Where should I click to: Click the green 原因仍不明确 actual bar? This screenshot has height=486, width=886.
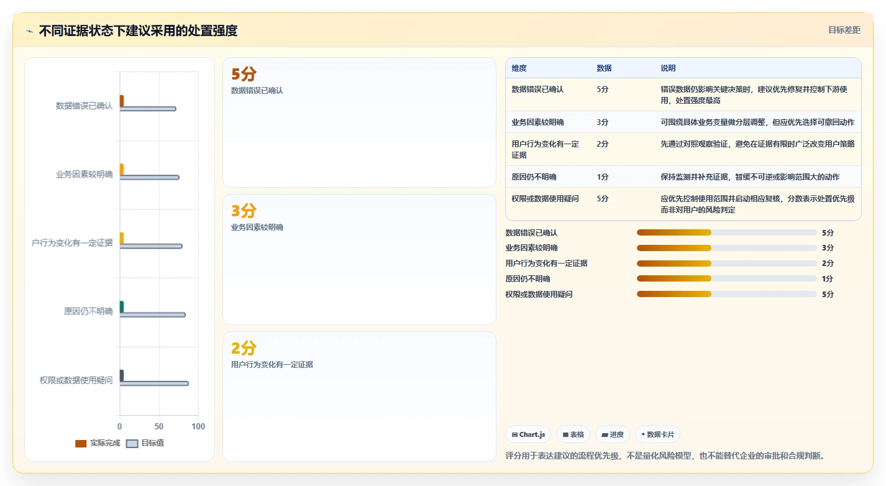[x=122, y=306]
